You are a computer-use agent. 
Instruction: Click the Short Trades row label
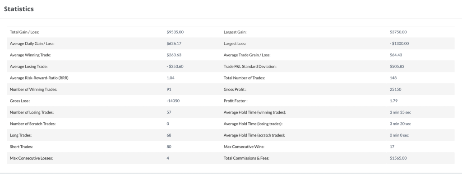pos(21,147)
